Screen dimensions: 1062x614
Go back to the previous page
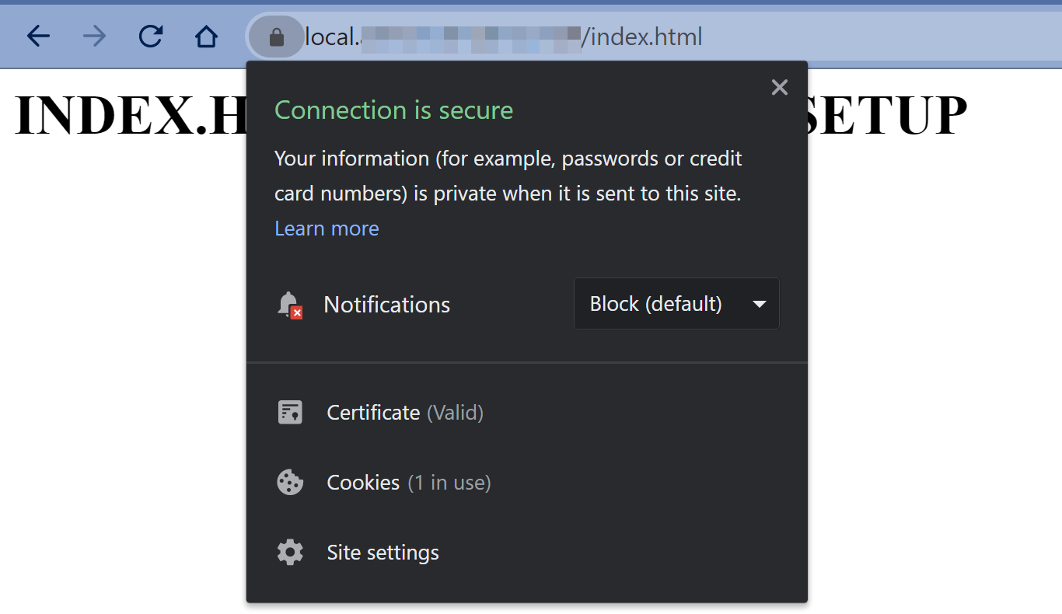(x=38, y=37)
